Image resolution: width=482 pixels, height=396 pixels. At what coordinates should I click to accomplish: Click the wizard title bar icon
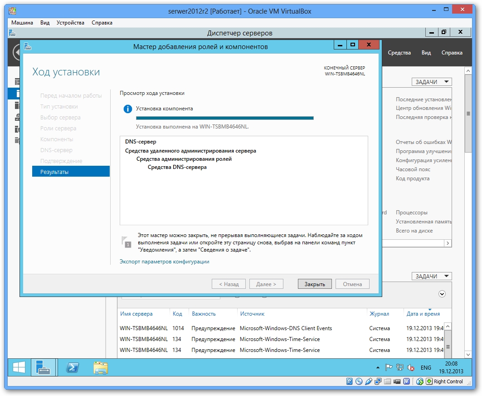(x=28, y=46)
